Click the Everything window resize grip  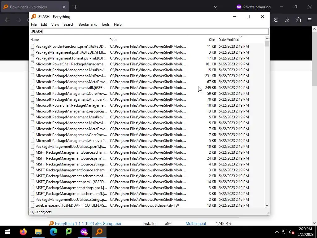pos(268,213)
